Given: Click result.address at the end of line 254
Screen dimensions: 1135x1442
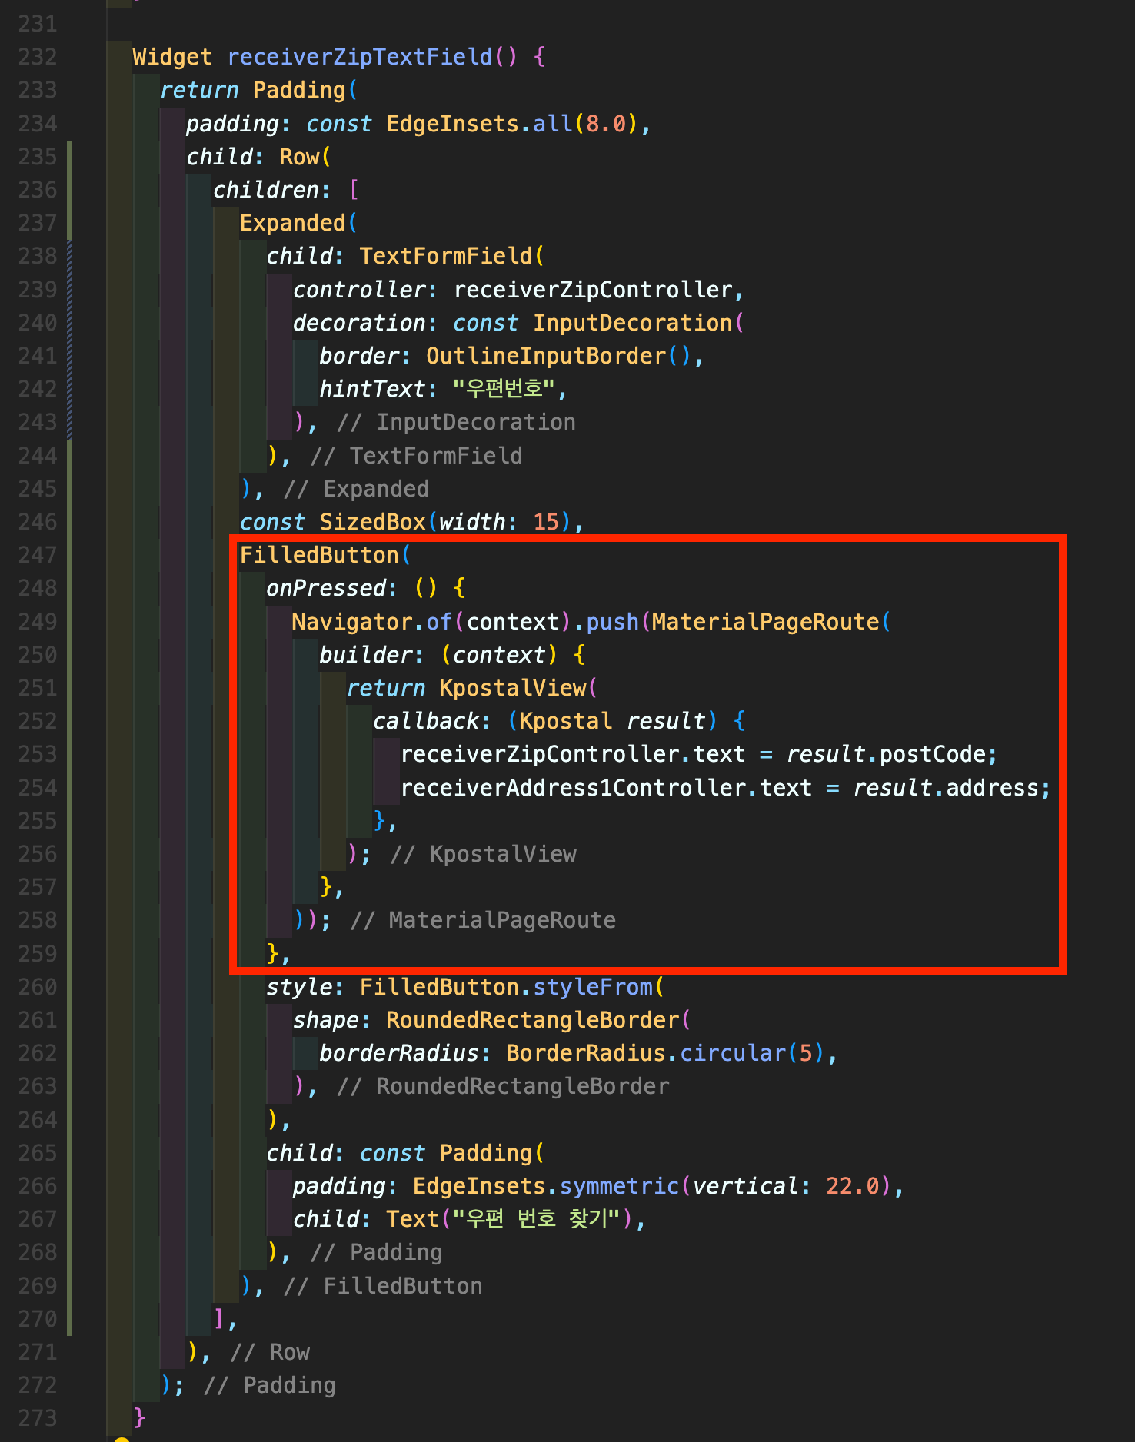Looking at the screenshot, I should point(946,788).
